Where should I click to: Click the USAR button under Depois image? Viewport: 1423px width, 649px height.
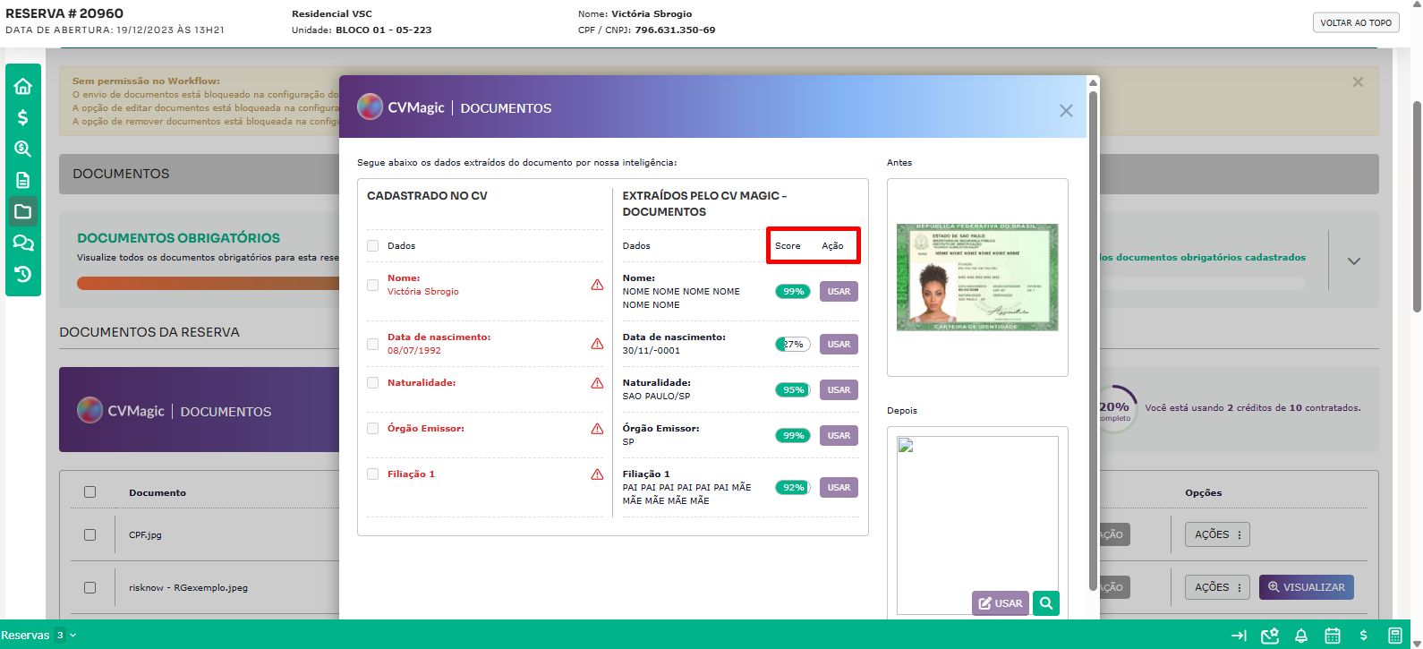coord(1001,603)
